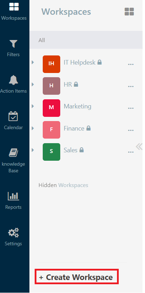Click the green Sales color tile
Image resolution: width=145 pixels, height=293 pixels.
[51, 152]
